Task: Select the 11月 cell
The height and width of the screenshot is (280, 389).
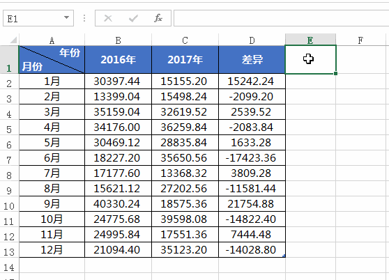Action: [52, 235]
